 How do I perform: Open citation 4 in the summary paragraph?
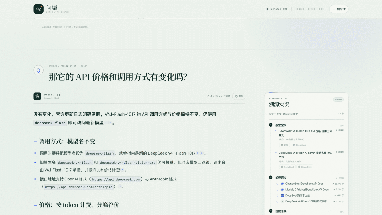click(x=110, y=122)
